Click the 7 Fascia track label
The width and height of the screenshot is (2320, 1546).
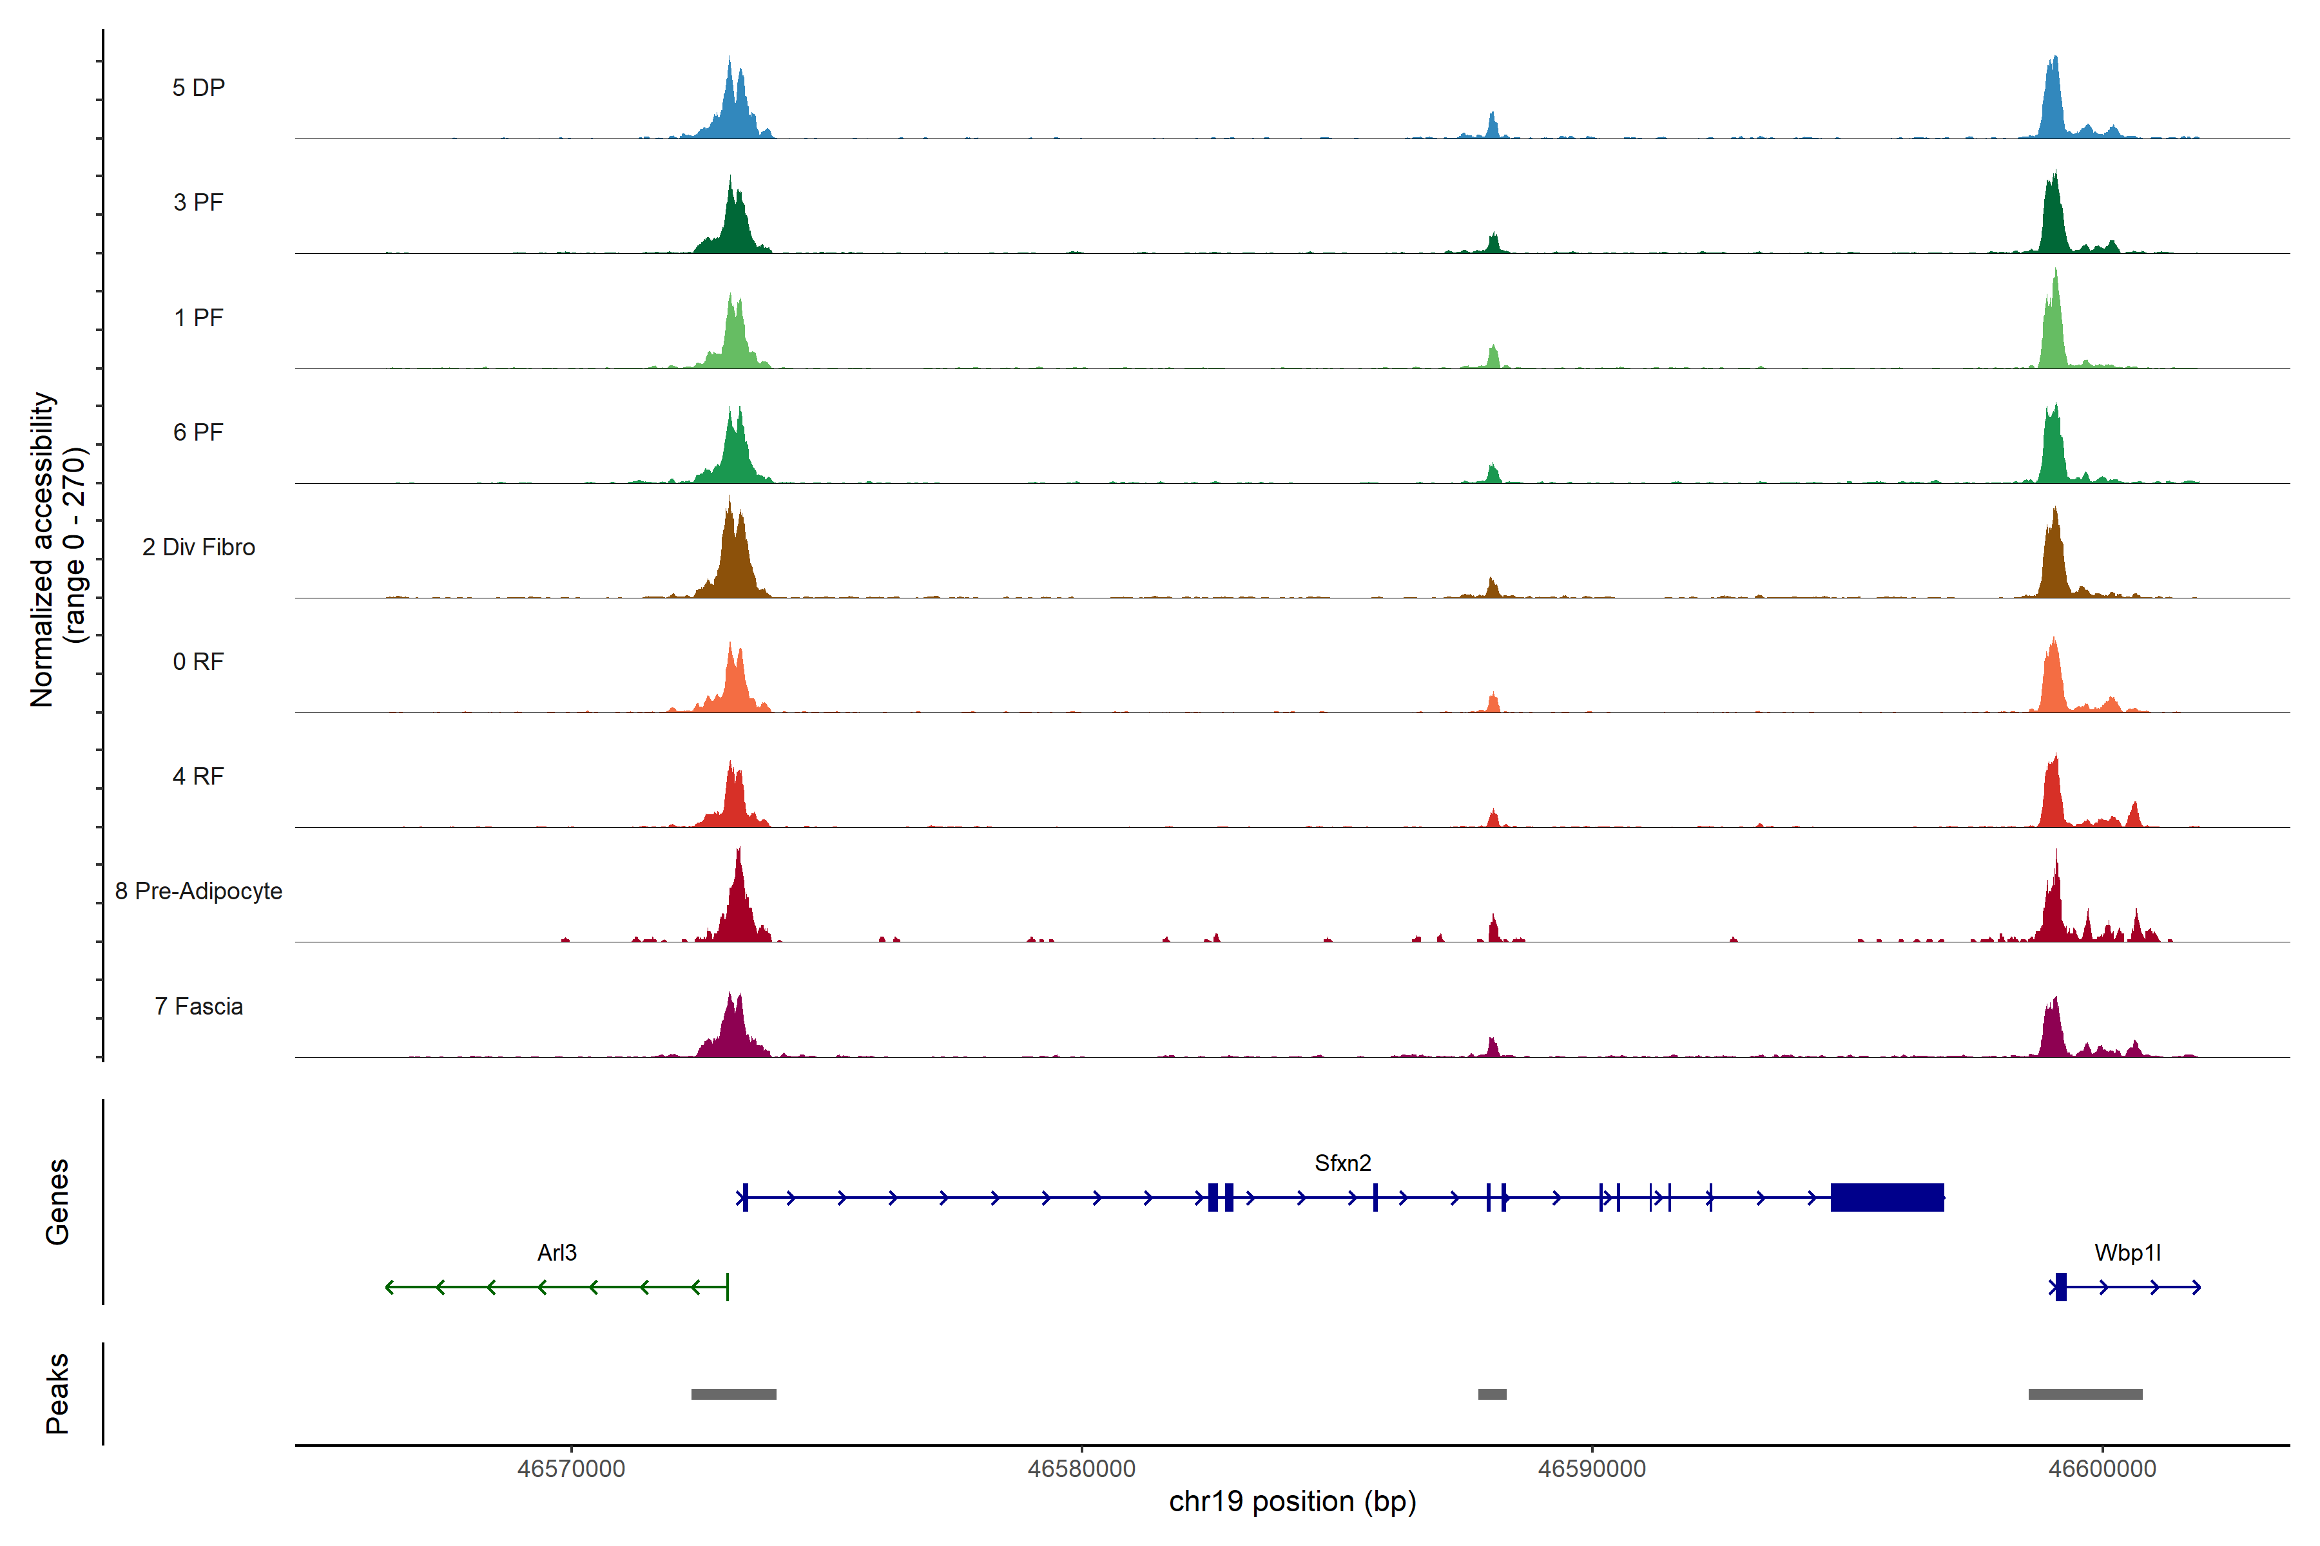198,1007
